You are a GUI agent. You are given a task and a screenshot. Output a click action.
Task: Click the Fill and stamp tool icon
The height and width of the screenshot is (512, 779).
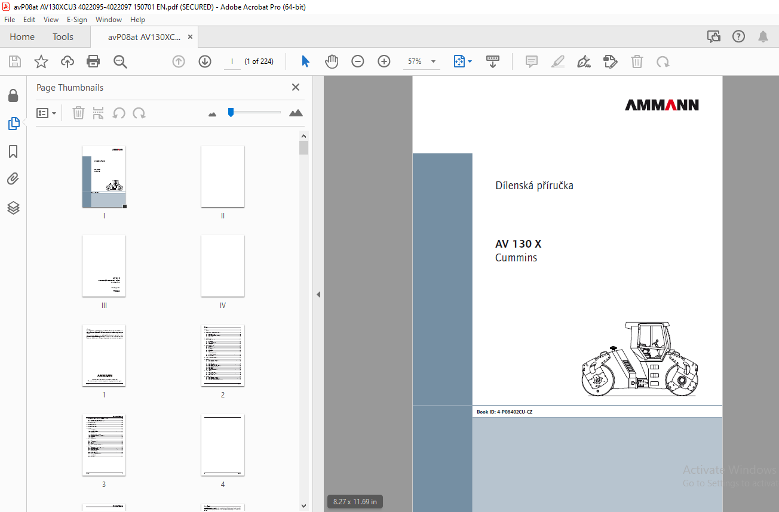click(610, 61)
